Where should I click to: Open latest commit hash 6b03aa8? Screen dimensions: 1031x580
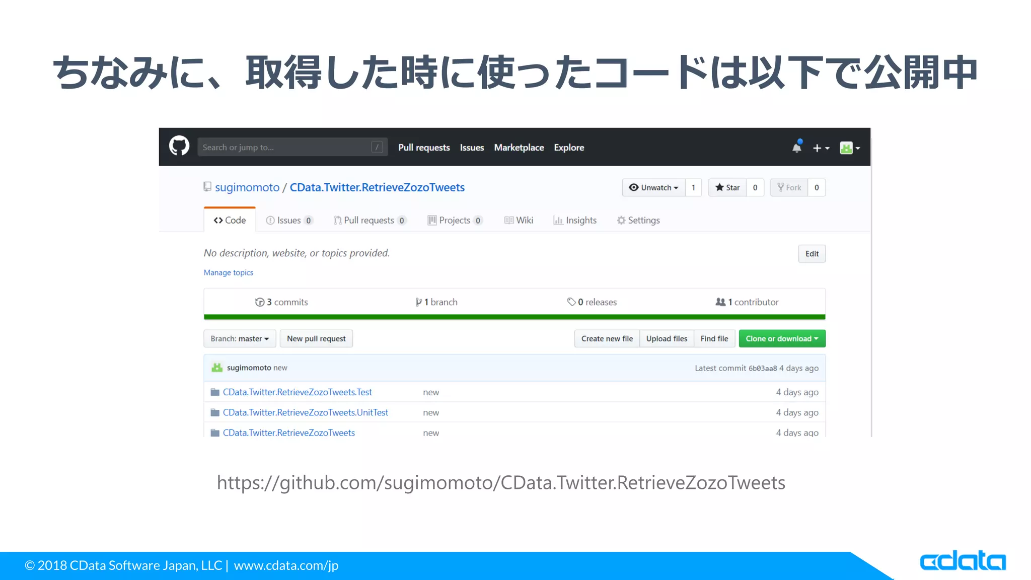click(763, 369)
